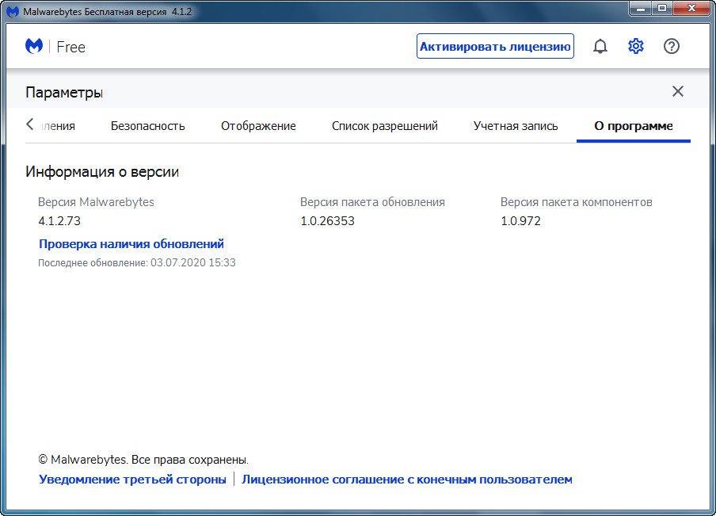Click the Версия Malwarebytes label
Viewport: 716px width, 516px height.
(x=96, y=201)
